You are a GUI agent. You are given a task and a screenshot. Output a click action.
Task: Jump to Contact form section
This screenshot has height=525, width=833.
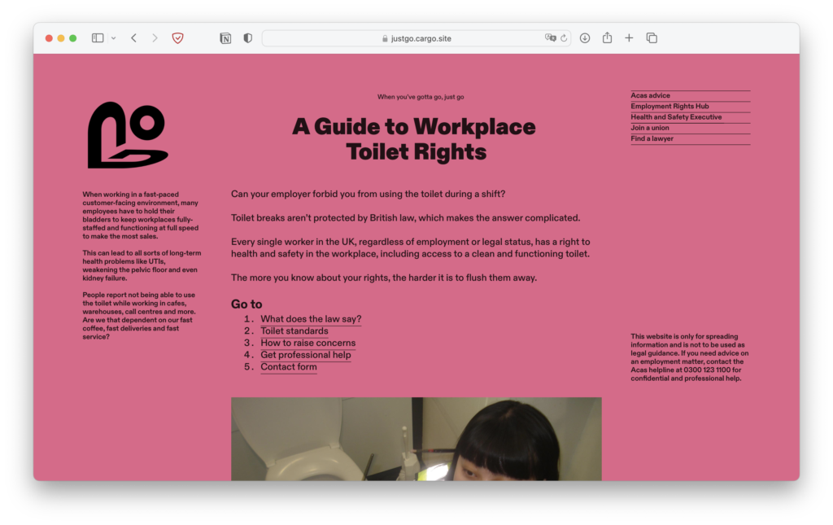coord(289,366)
